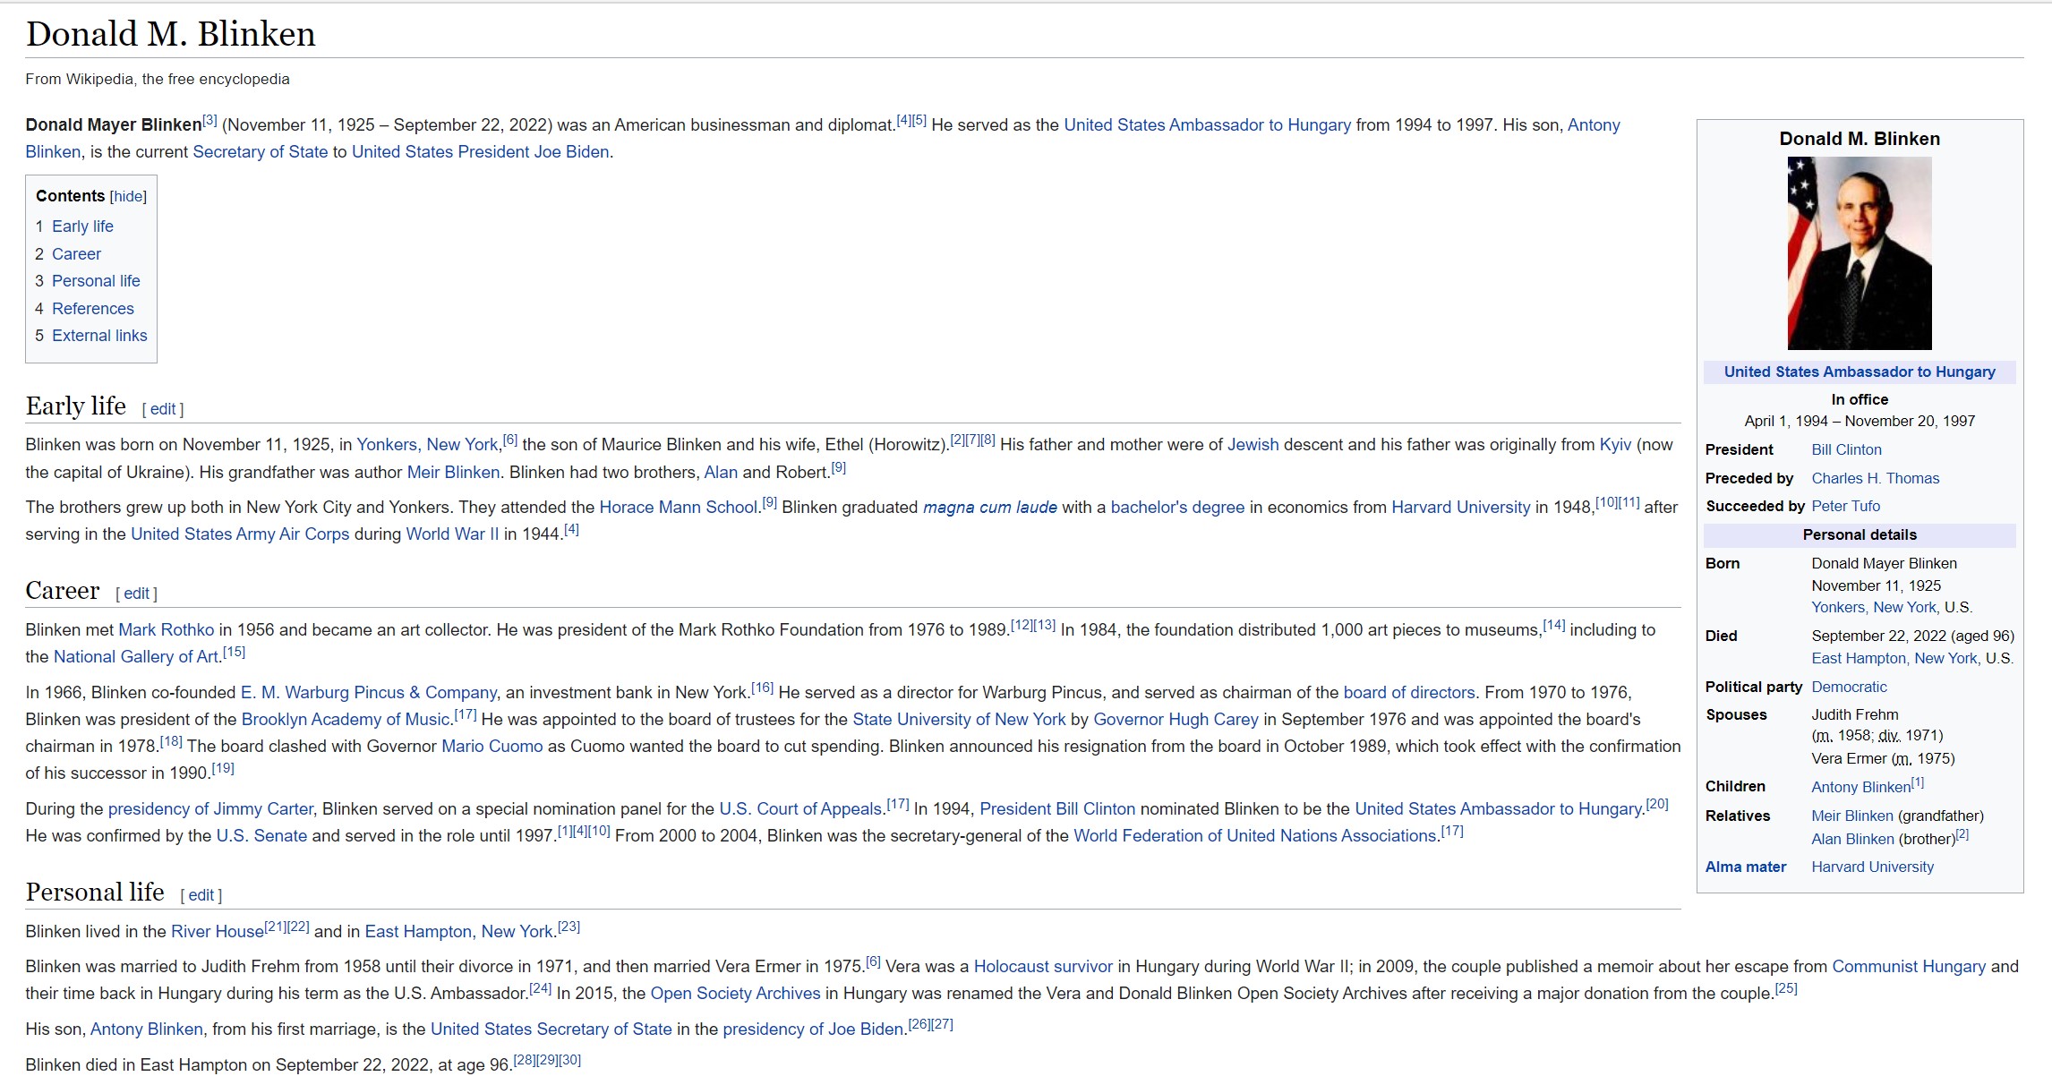Image resolution: width=2052 pixels, height=1085 pixels.
Task: Open Holocaust survivor link
Action: [1043, 967]
